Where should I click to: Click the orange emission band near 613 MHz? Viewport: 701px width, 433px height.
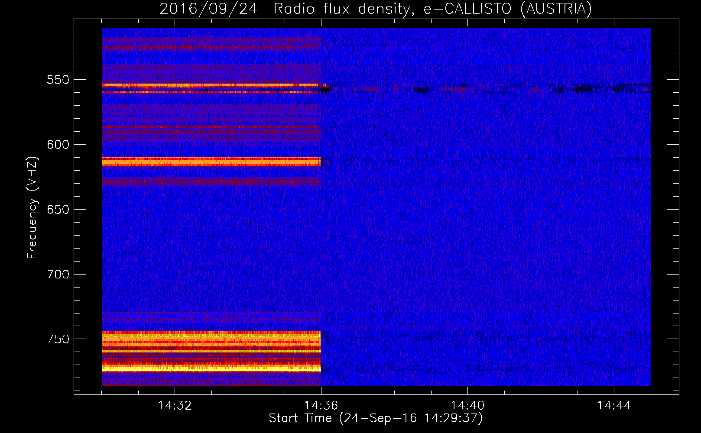tap(211, 162)
